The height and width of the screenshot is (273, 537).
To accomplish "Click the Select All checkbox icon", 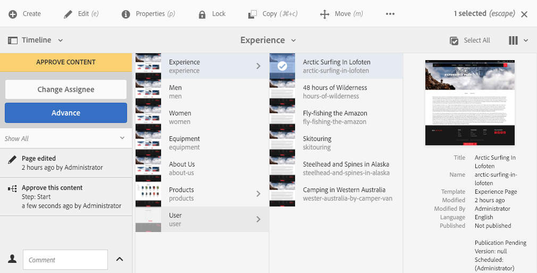I will [x=454, y=40].
